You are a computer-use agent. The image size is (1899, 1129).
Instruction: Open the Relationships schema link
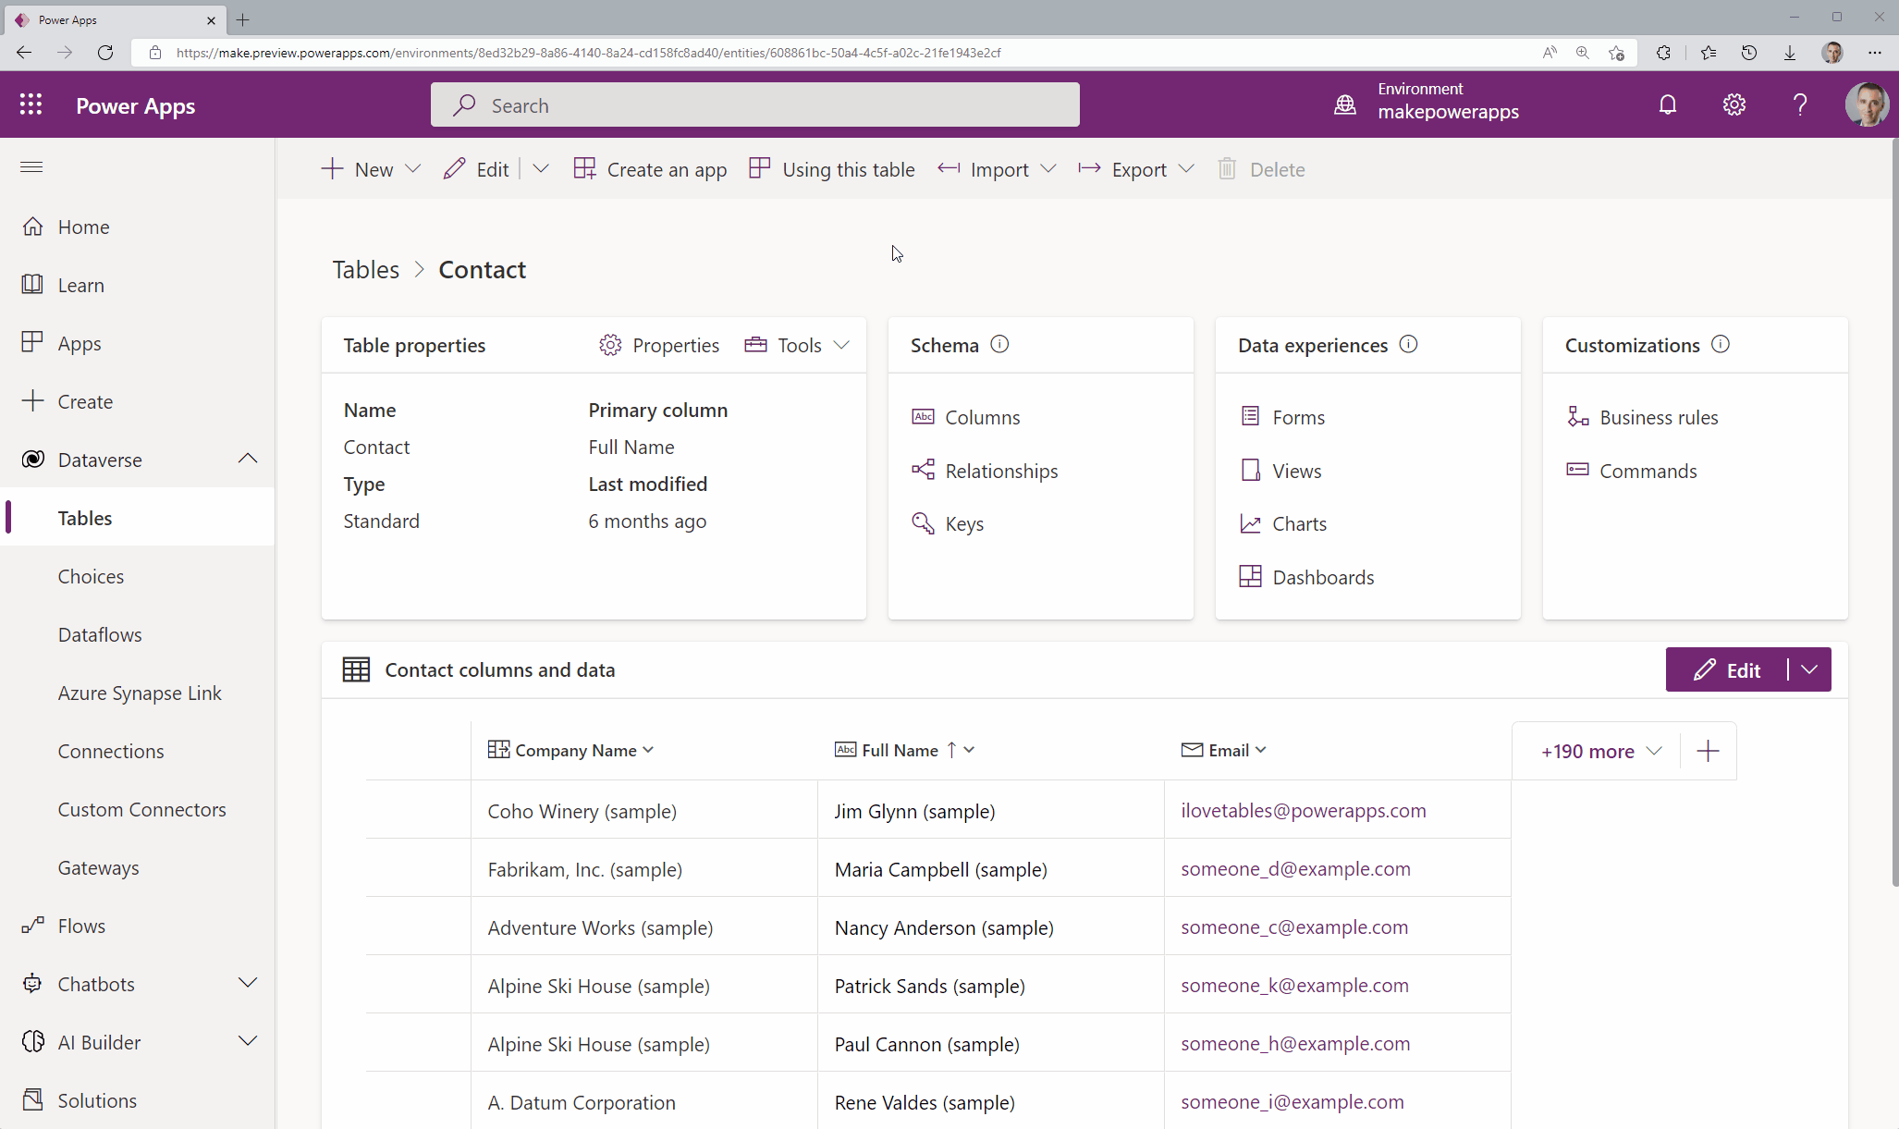[x=1001, y=471]
